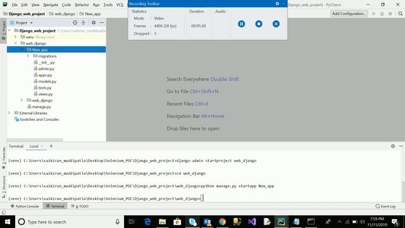Open the Edit menu

point(24,4)
